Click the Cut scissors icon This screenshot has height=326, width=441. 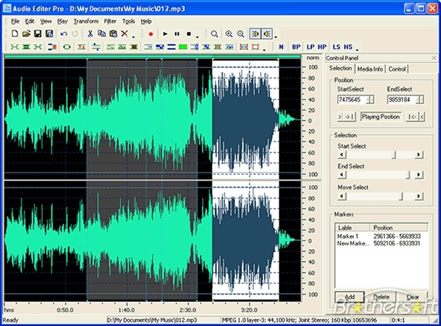point(90,34)
